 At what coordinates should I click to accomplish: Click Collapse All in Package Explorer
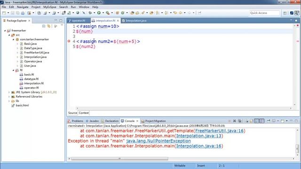click(44, 26)
